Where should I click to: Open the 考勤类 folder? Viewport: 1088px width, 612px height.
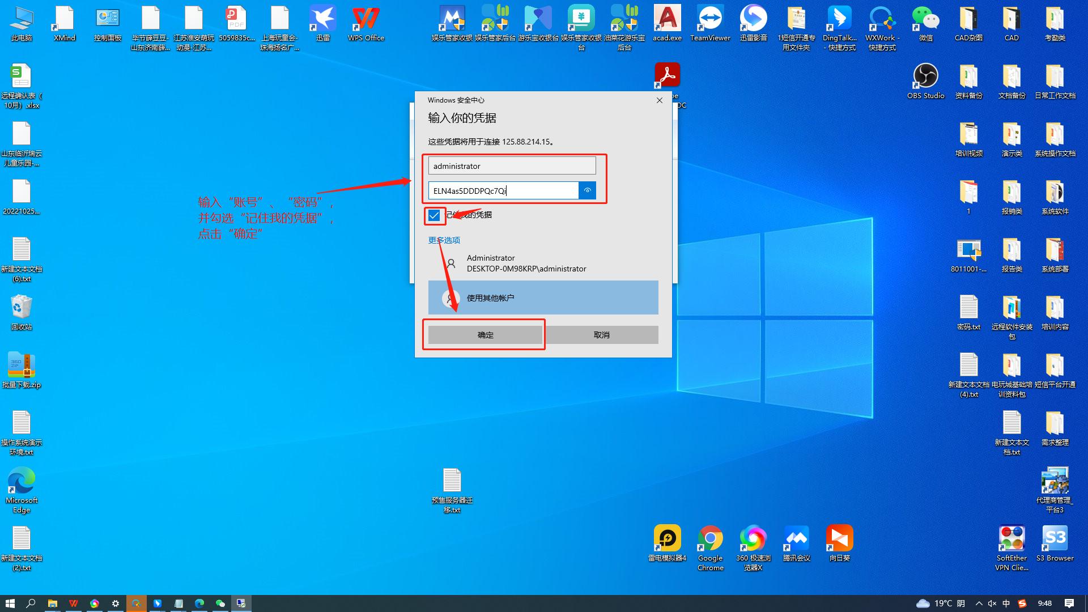(1055, 24)
